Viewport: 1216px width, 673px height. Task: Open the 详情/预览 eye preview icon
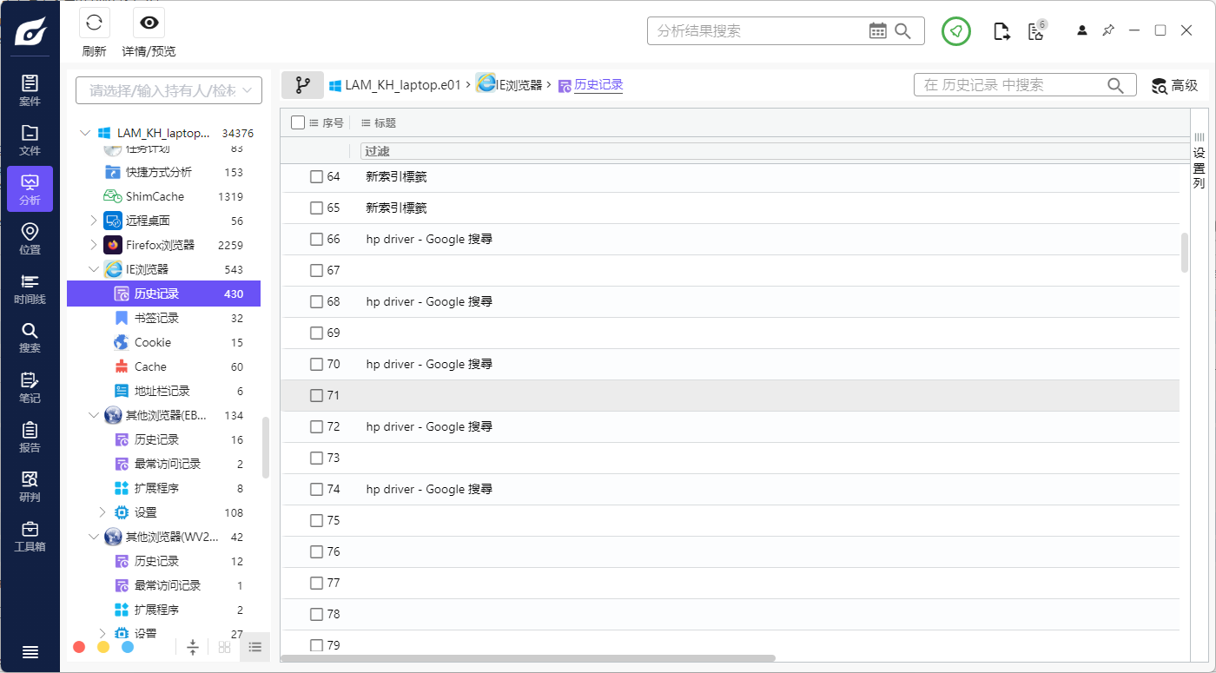(x=149, y=23)
